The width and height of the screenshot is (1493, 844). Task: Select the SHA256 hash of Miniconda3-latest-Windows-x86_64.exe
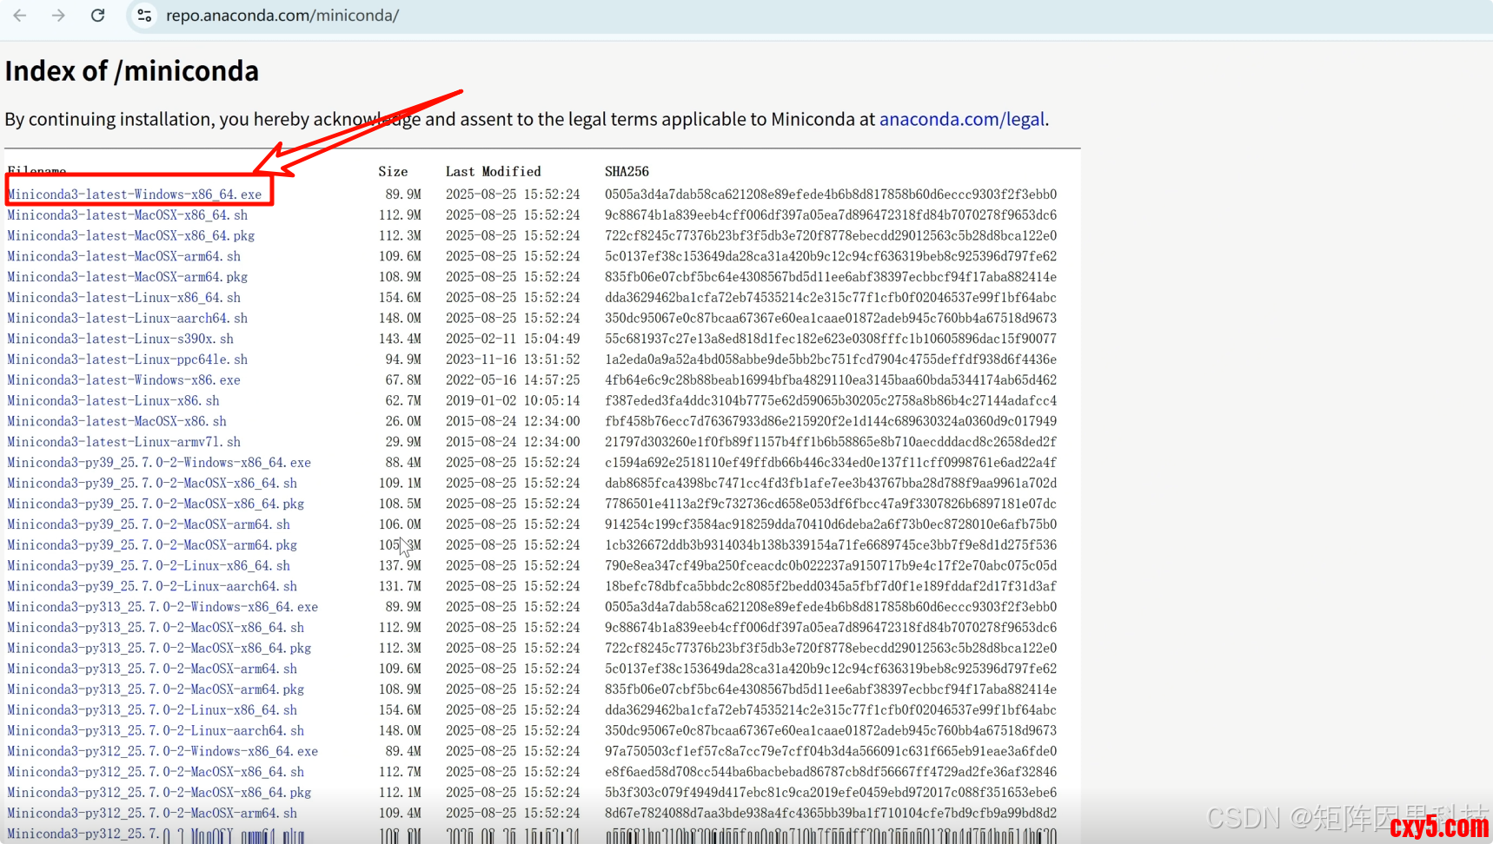[831, 195]
